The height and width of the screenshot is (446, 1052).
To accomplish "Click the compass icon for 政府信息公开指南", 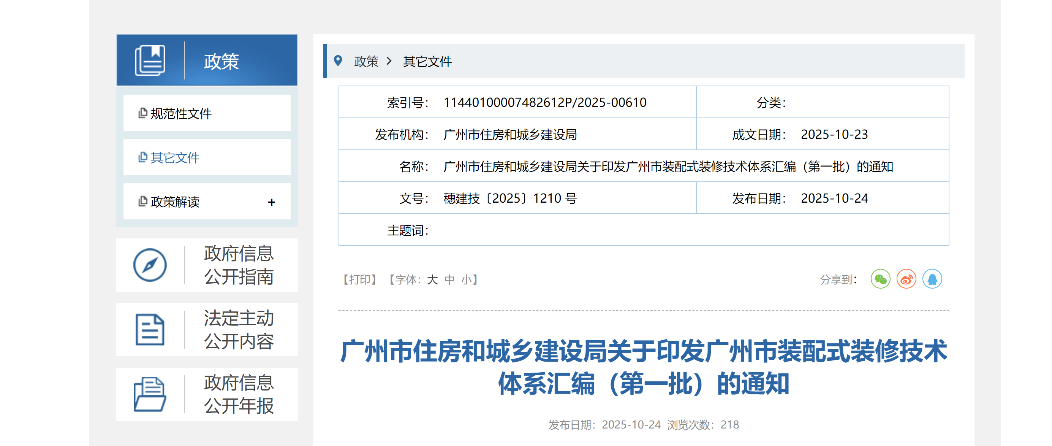I will (150, 265).
